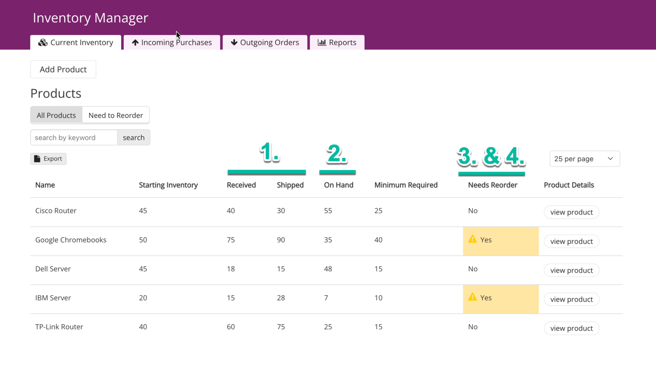View product details for Cisco Router
Screen dimensions: 656x391
pos(571,212)
